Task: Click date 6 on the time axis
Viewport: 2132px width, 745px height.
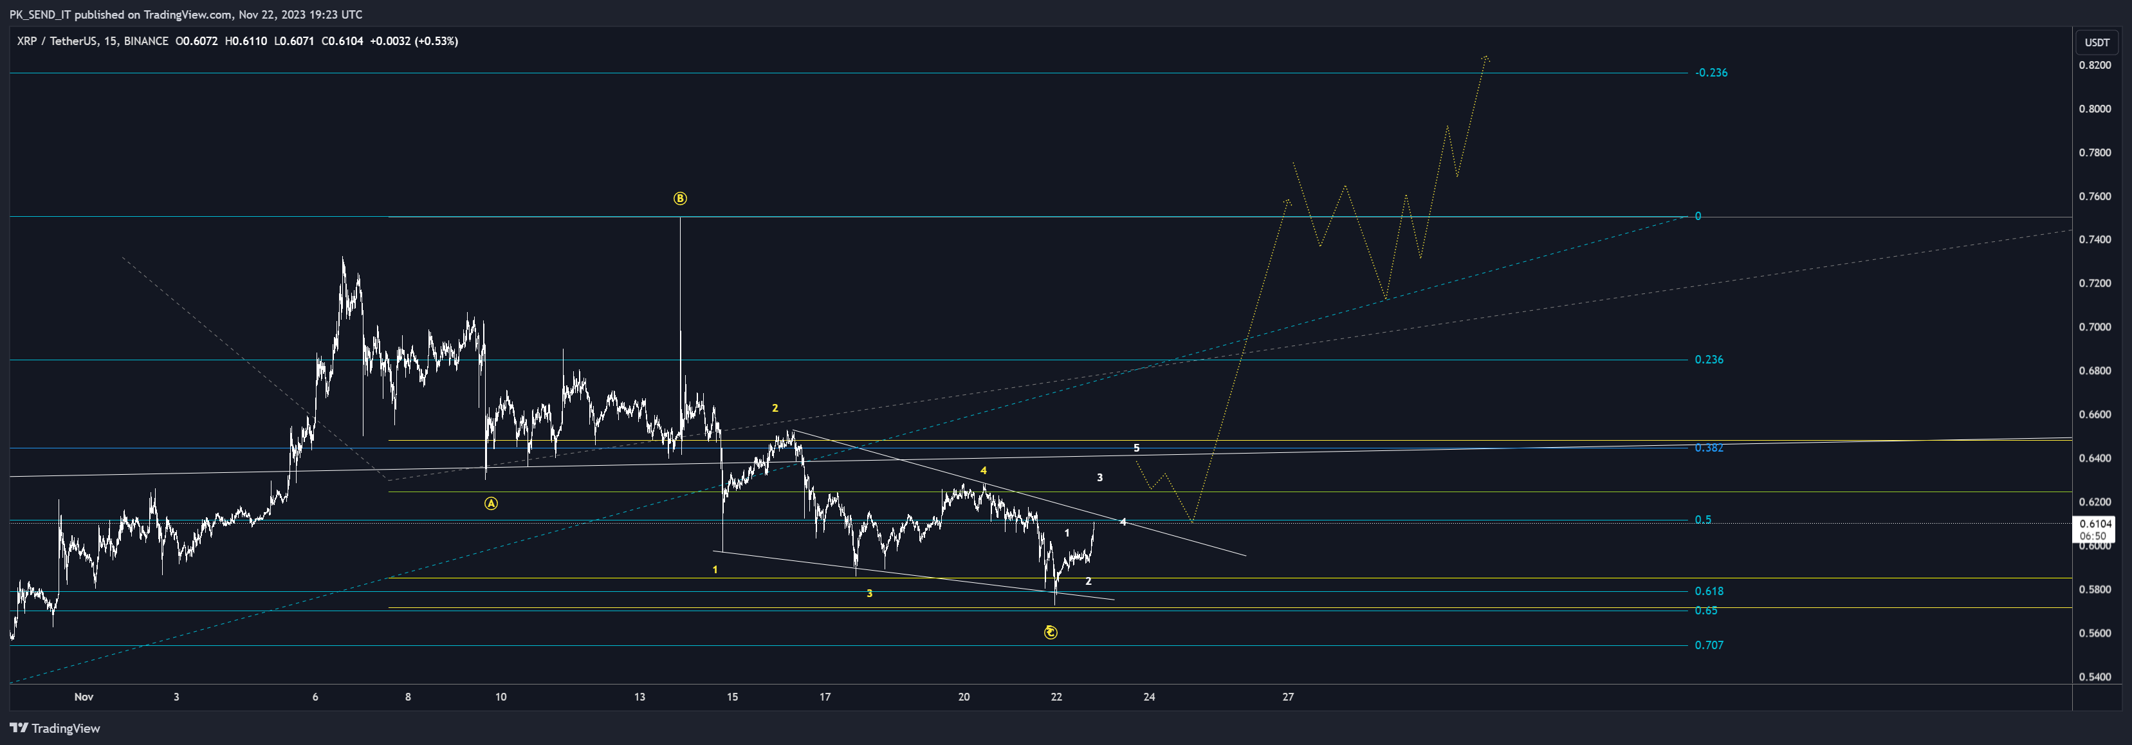Action: pyautogui.click(x=315, y=697)
